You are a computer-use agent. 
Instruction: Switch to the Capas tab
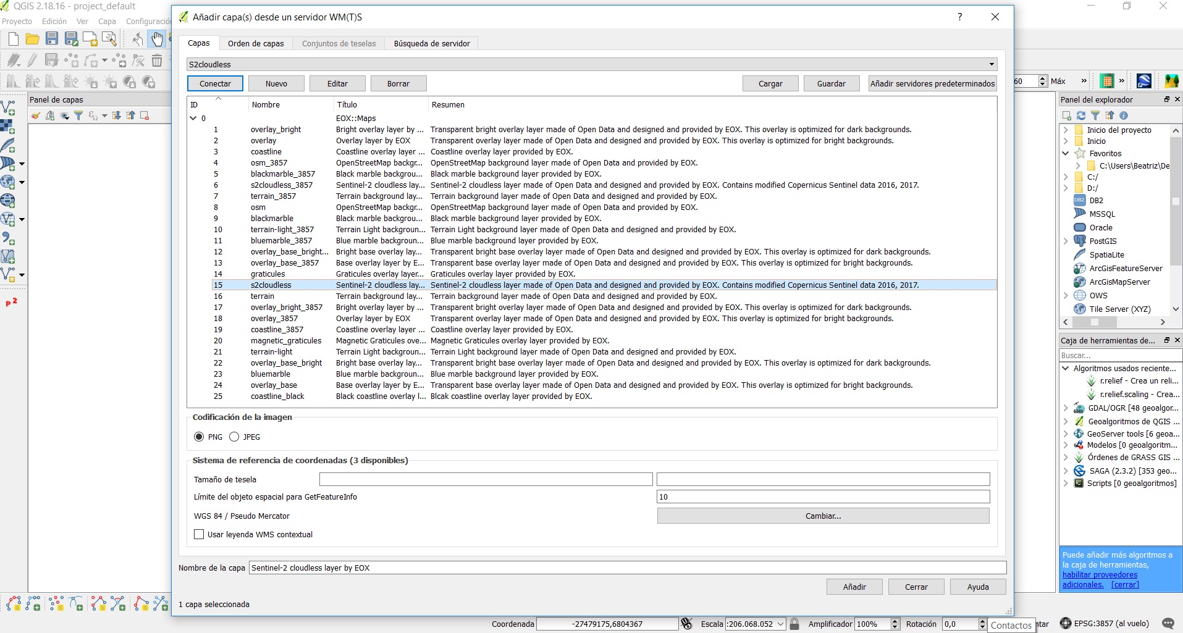tap(199, 43)
